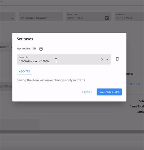Click SAVE AND CLOSE
Image resolution: width=144 pixels, height=150 pixels.
click(109, 92)
